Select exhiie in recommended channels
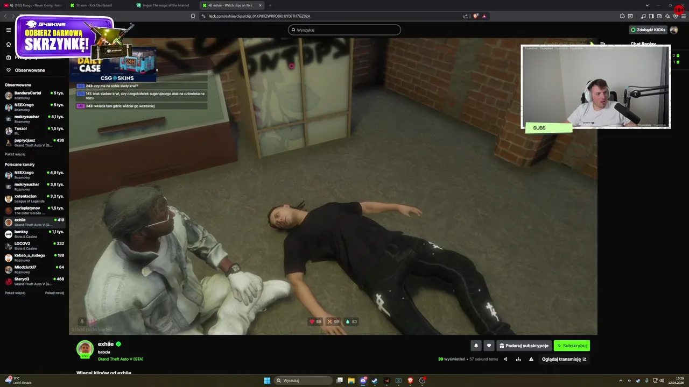This screenshot has height=387, width=689. (x=34, y=222)
